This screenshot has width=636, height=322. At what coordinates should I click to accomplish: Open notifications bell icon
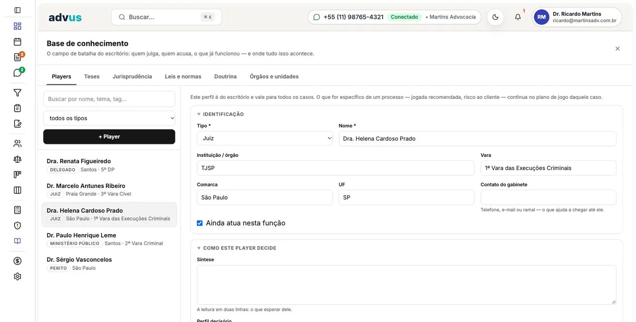[x=518, y=17]
